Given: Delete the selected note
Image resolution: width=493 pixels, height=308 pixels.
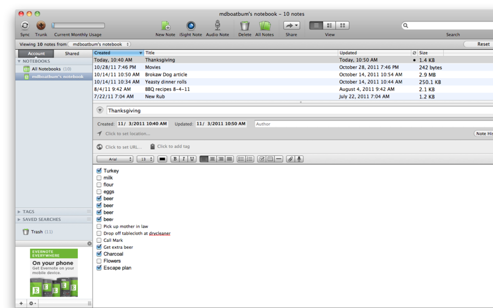Looking at the screenshot, I should click(245, 26).
